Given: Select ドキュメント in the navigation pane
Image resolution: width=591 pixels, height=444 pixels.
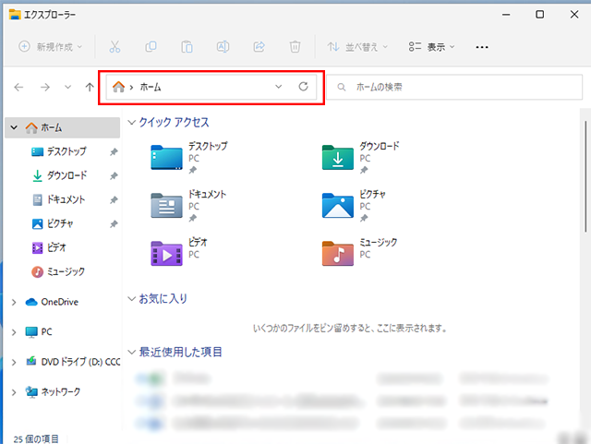Looking at the screenshot, I should coord(63,199).
